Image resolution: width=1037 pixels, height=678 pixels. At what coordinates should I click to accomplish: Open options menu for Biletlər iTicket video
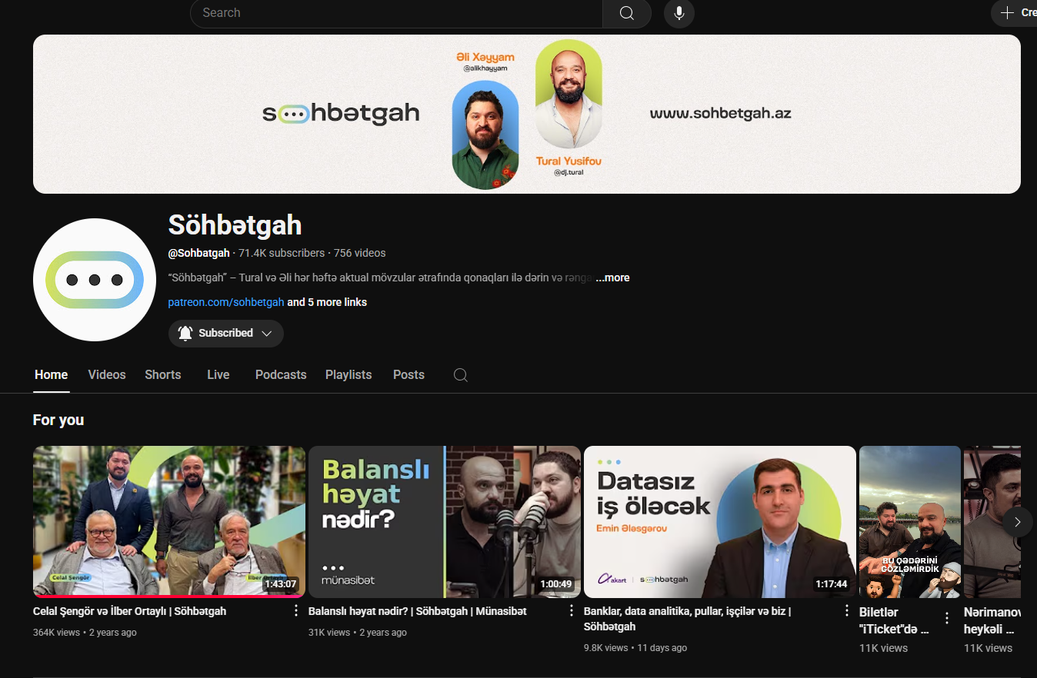947,618
